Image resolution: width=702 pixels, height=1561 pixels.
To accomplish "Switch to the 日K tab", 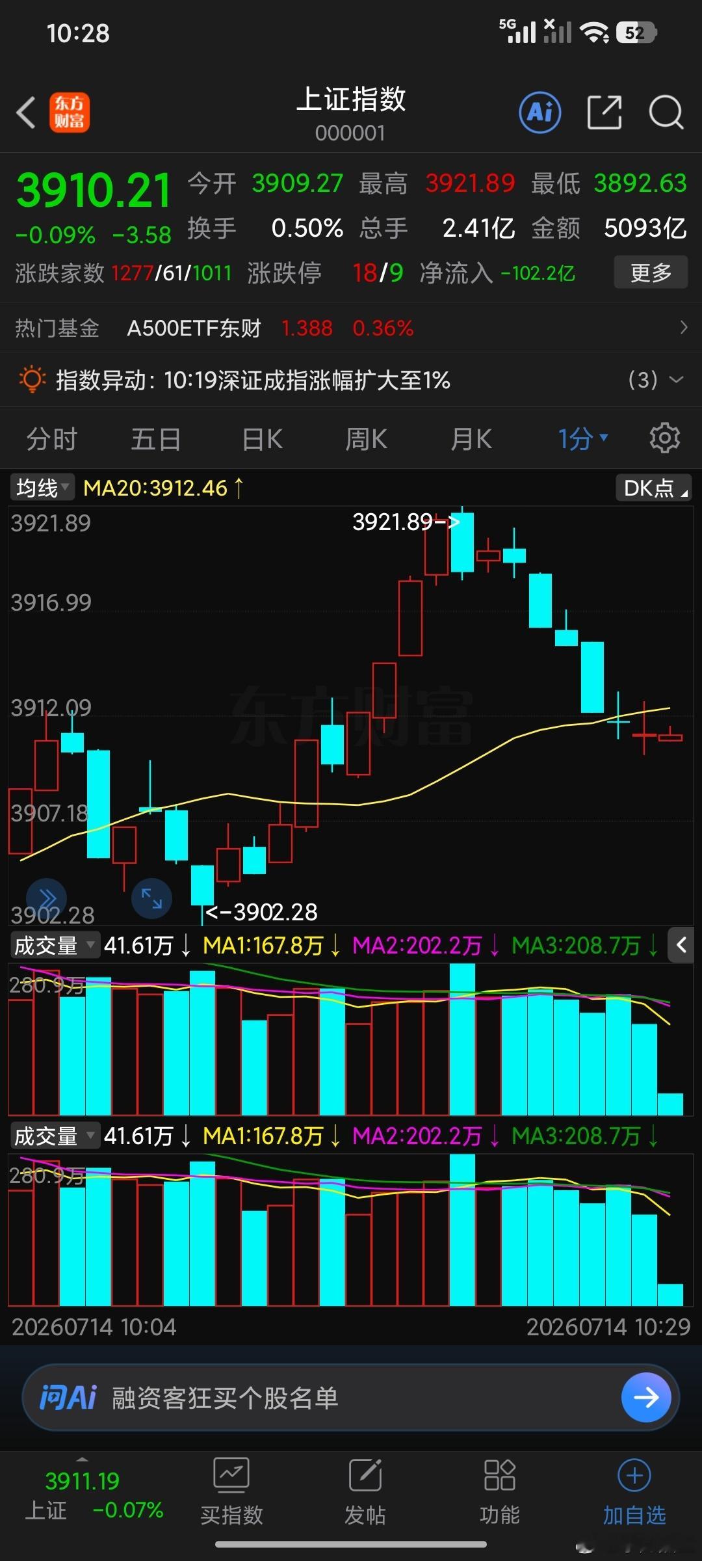I will click(262, 439).
